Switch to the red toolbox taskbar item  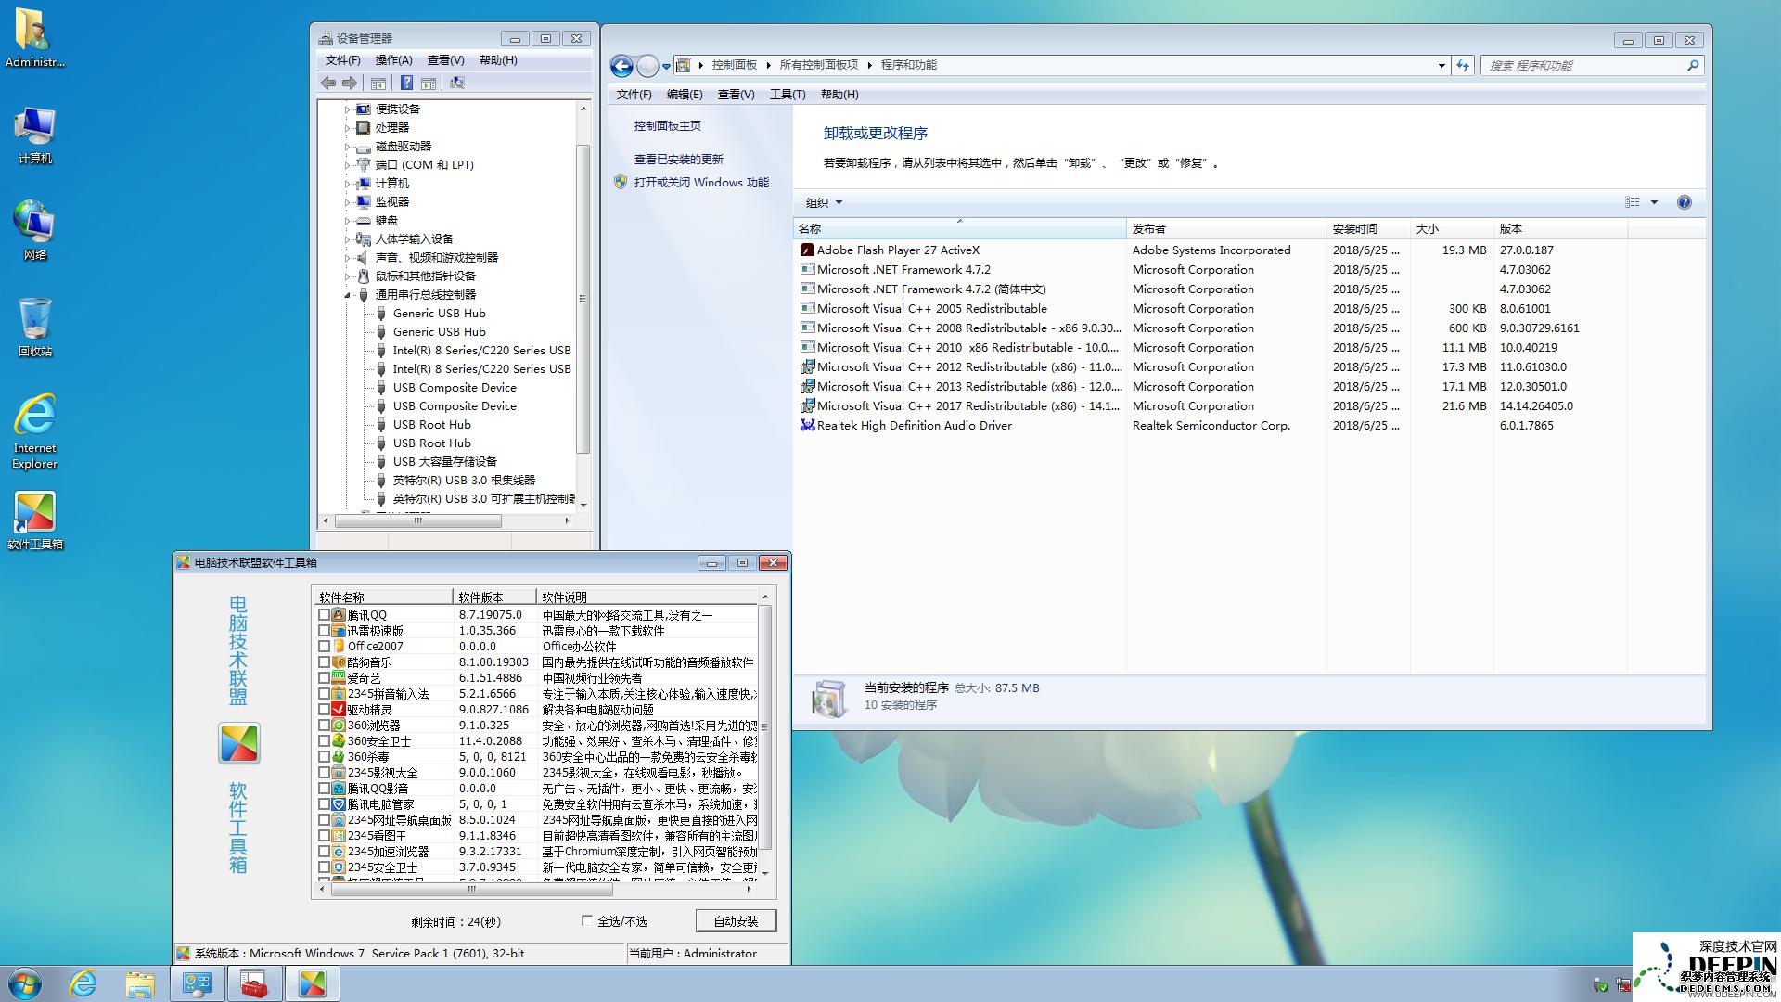pyautogui.click(x=254, y=983)
